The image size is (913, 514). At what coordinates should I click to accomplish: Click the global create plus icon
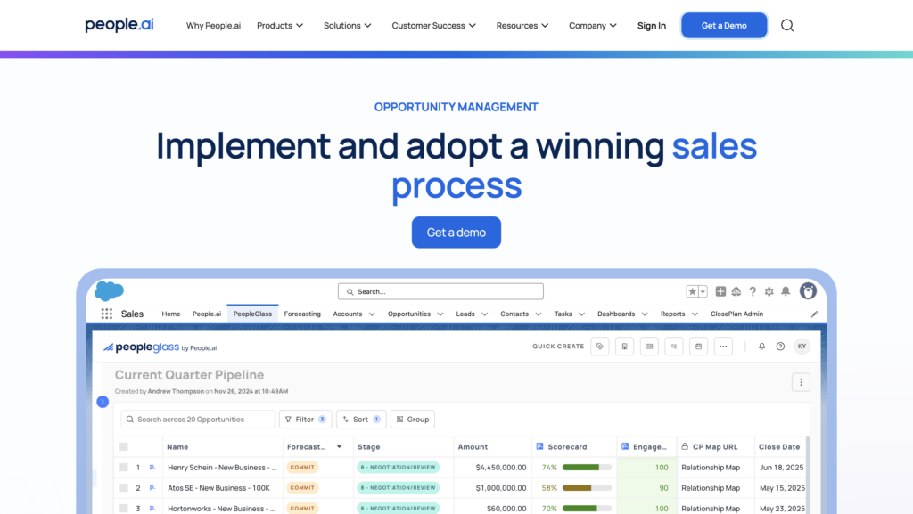click(720, 291)
